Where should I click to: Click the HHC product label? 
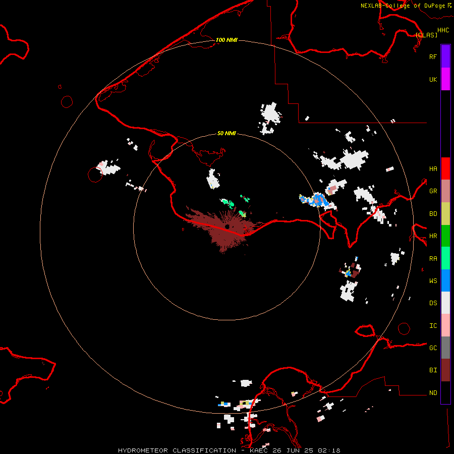coord(443,30)
